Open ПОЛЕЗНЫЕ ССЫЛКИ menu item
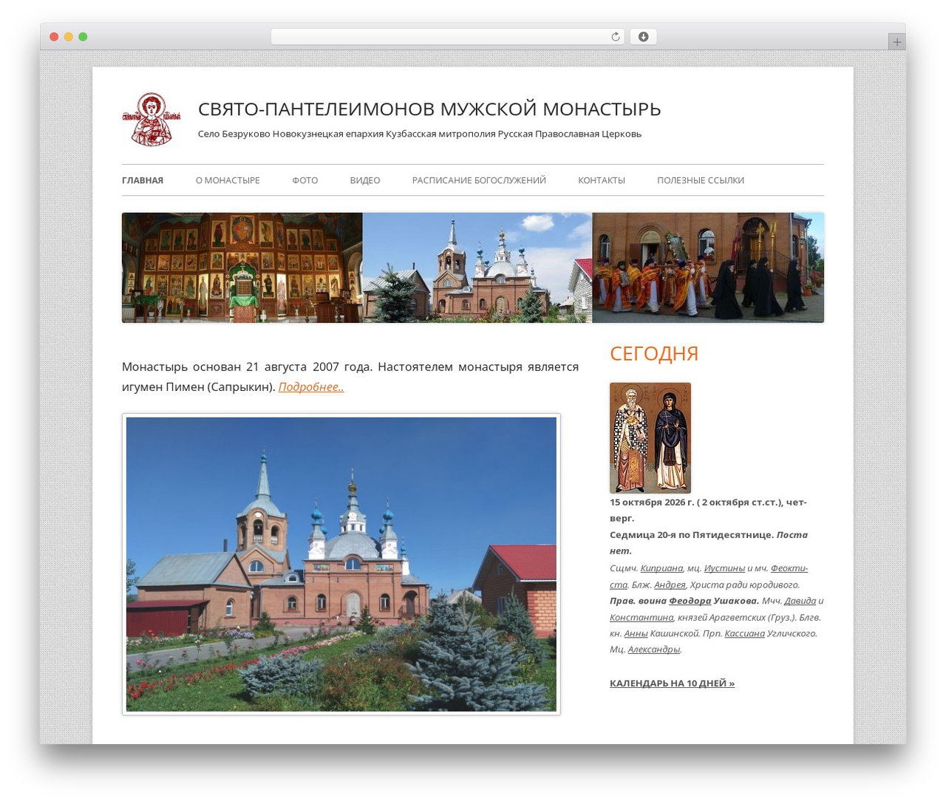Image resolution: width=946 pixels, height=801 pixels. point(701,180)
